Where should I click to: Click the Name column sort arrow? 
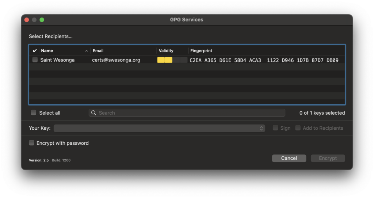pyautogui.click(x=87, y=51)
